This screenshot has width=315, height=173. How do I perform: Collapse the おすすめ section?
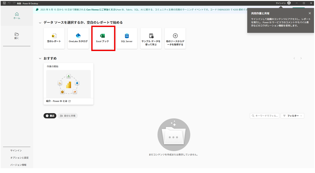point(40,59)
